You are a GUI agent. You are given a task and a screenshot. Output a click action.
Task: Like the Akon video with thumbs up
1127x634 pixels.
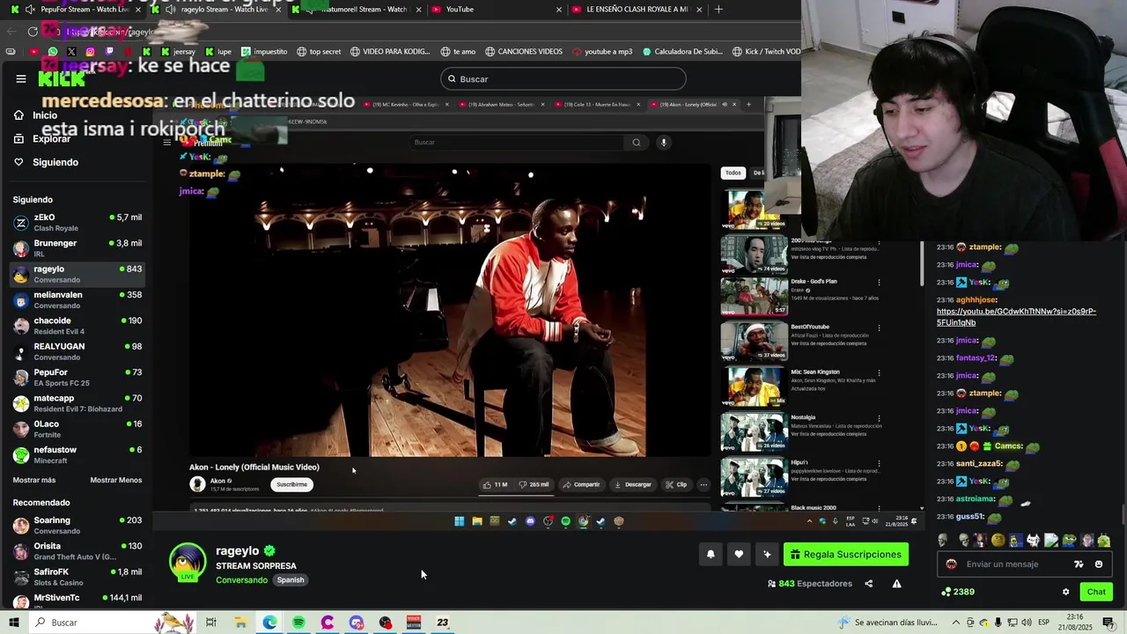pyautogui.click(x=495, y=484)
